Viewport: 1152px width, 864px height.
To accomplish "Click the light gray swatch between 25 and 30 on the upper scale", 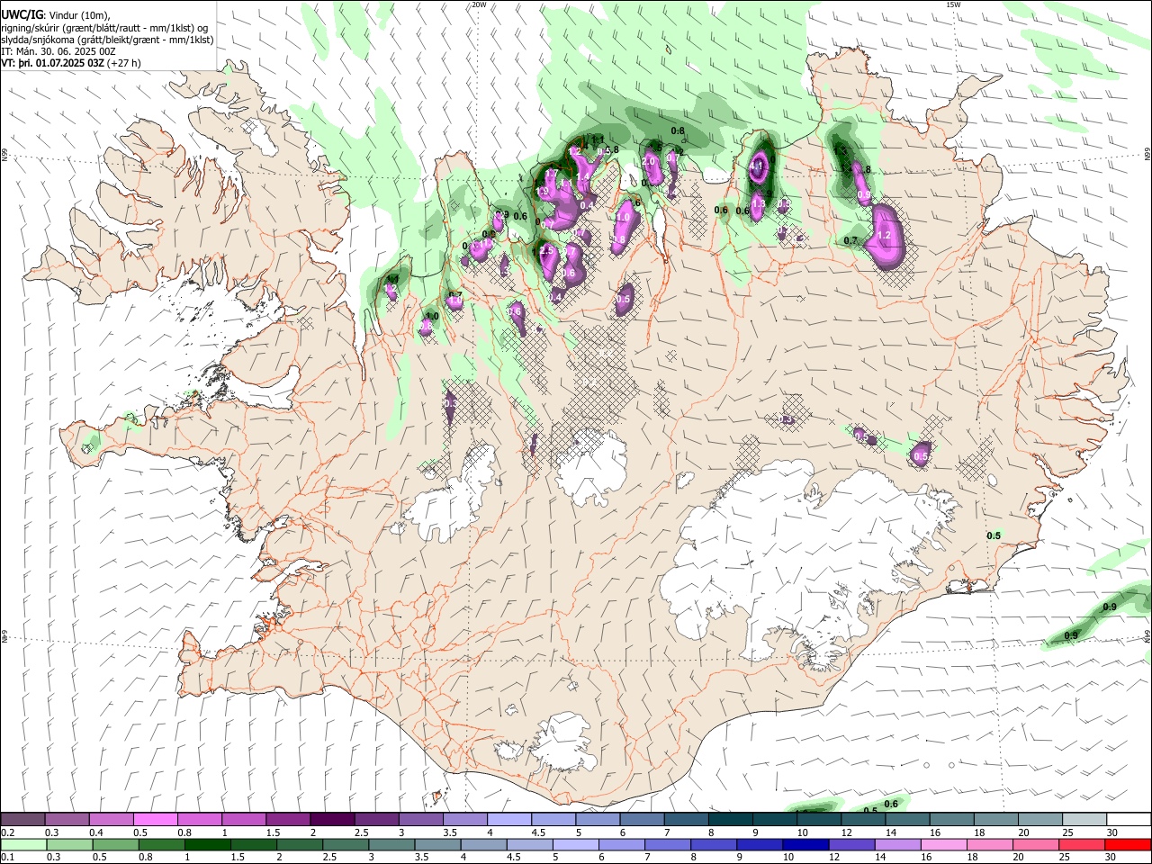I will (x=1084, y=820).
